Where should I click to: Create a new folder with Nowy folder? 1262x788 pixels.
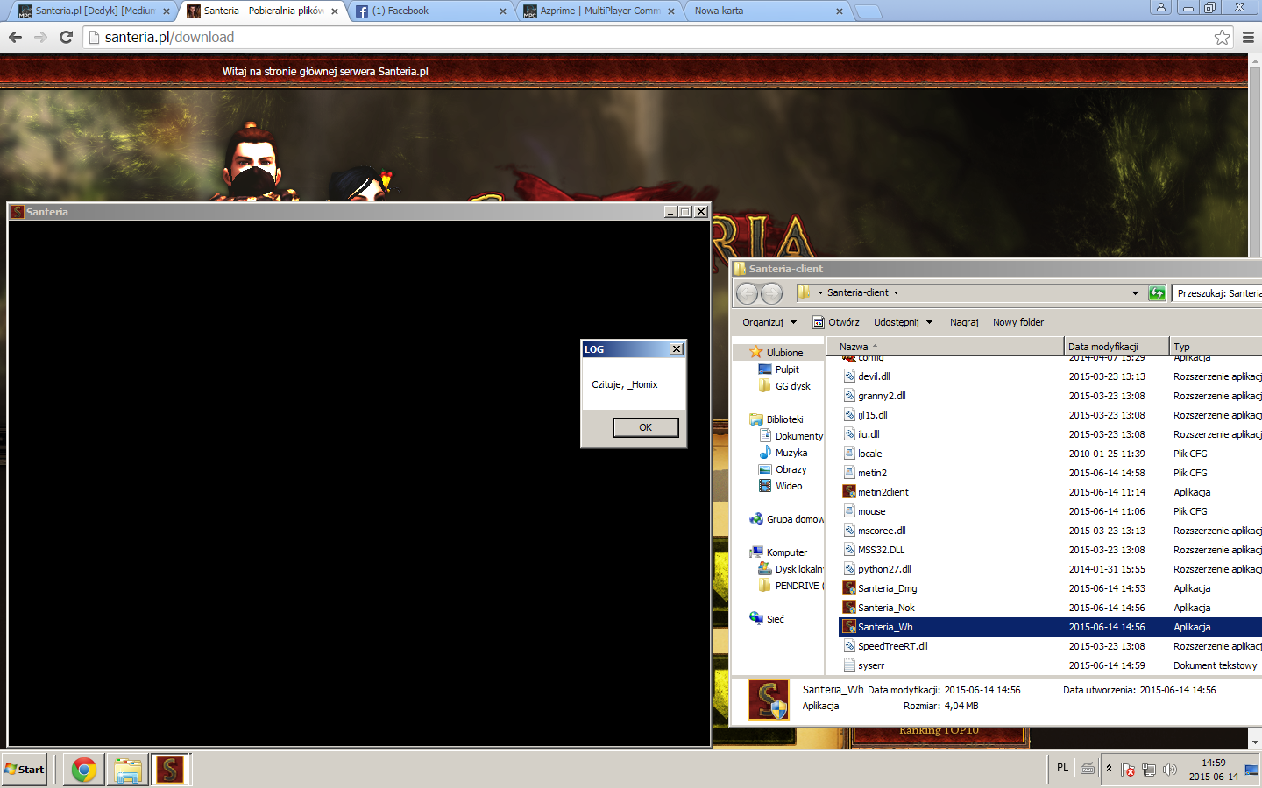(1018, 322)
